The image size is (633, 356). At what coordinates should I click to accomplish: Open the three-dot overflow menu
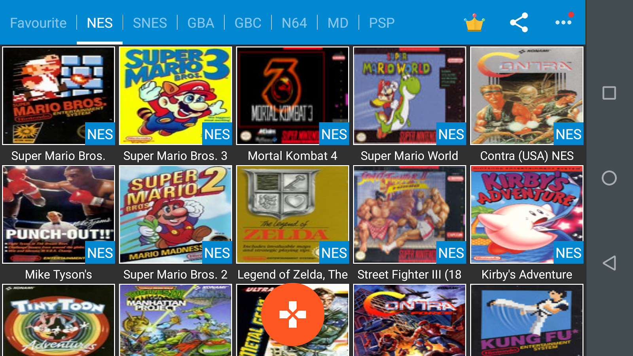point(563,22)
